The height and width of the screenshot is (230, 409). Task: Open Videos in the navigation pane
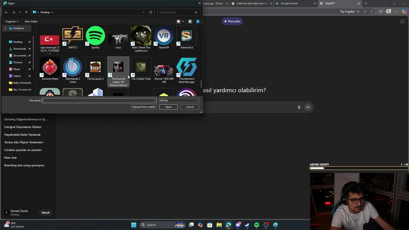[17, 76]
